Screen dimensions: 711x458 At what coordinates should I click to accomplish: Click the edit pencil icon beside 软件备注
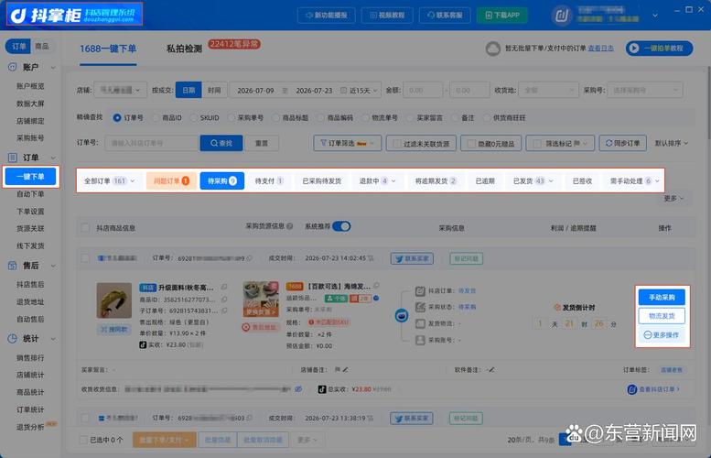(x=491, y=370)
